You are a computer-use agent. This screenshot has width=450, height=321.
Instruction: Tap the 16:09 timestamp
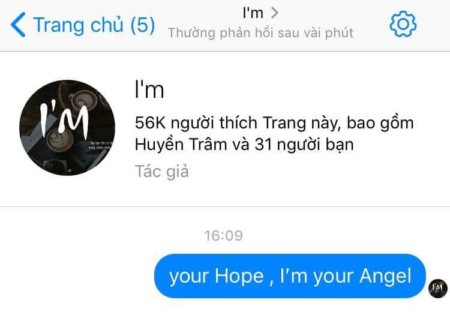(224, 236)
